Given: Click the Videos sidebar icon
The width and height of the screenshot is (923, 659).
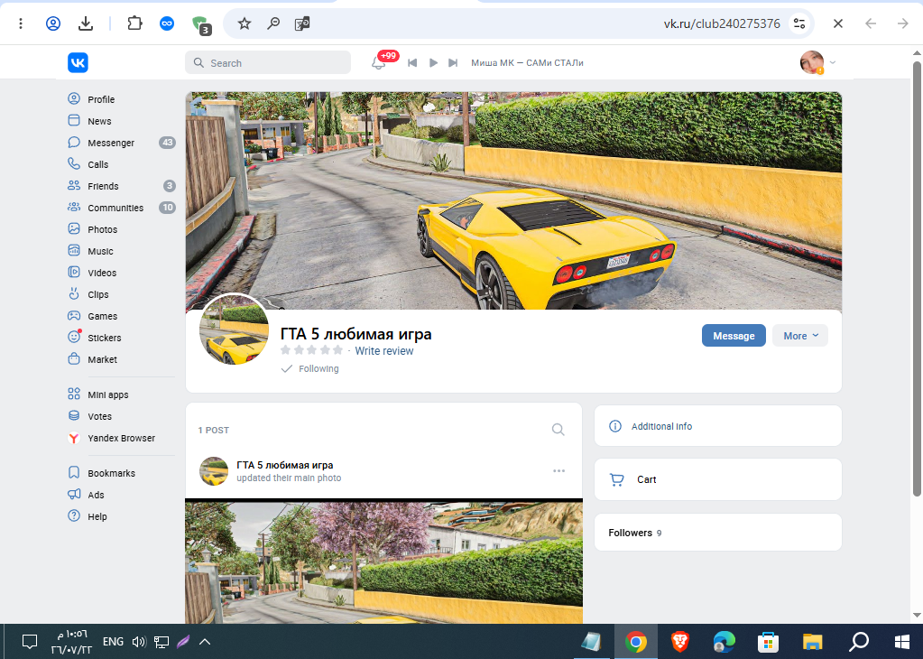Looking at the screenshot, I should pos(74,272).
